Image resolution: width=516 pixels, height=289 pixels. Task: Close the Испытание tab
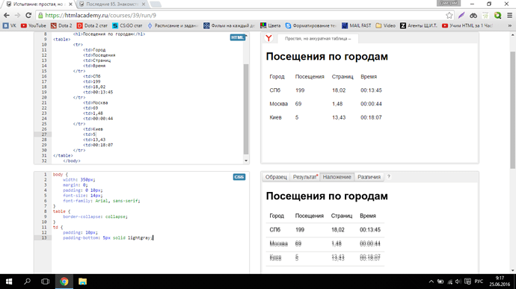70,4
